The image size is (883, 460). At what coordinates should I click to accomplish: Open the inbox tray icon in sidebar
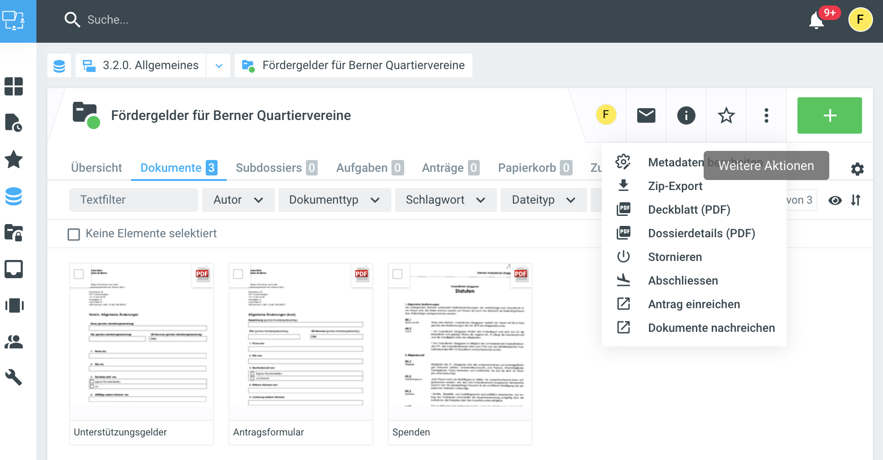(x=14, y=269)
